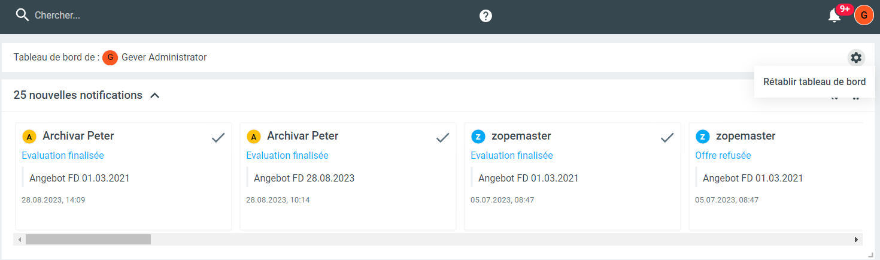
Task: Open Evaluation finalisée link on the 14:09 card
Action: click(63, 156)
